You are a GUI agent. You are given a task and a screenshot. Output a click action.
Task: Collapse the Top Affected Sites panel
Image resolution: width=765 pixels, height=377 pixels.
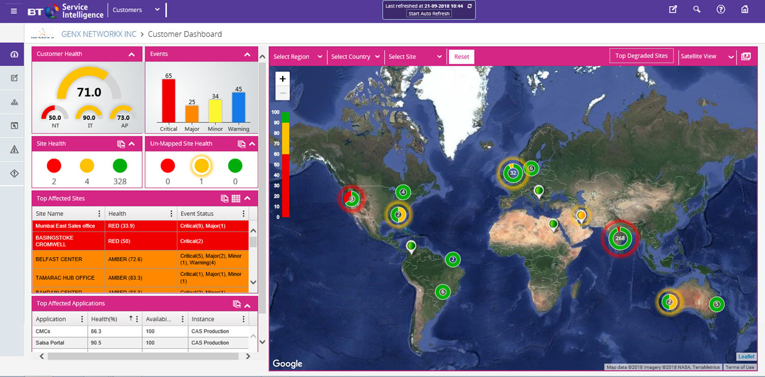248,199
